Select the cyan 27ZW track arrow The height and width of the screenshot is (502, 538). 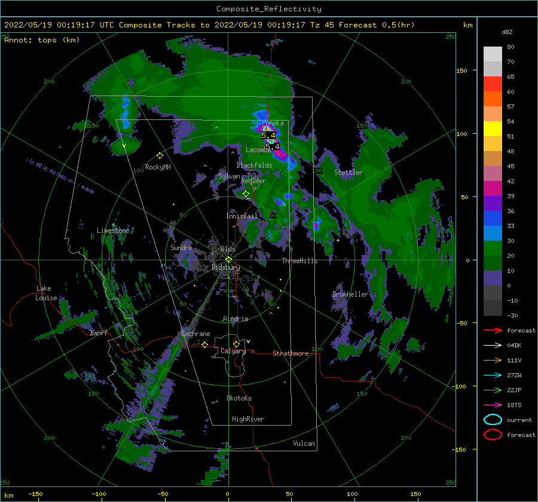(493, 375)
